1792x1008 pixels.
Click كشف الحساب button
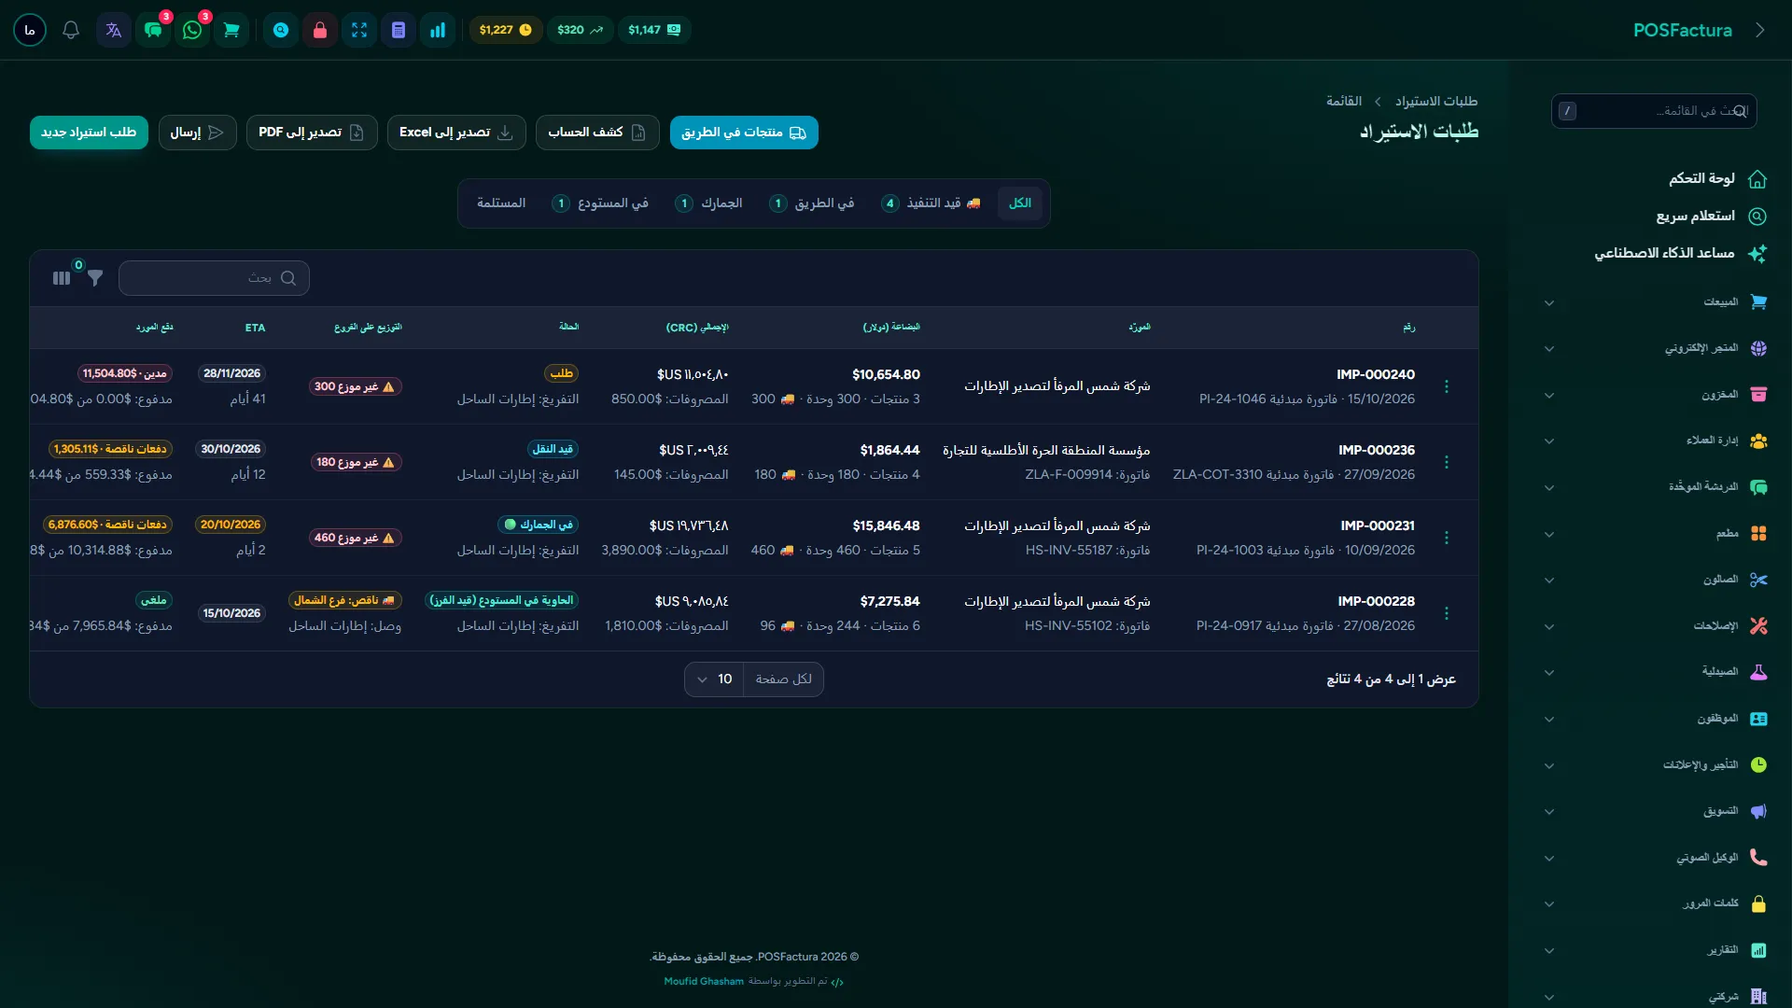click(597, 133)
